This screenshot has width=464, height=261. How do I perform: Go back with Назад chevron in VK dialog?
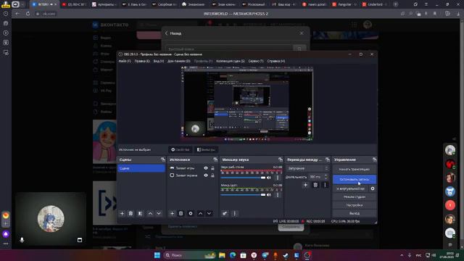[166, 33]
